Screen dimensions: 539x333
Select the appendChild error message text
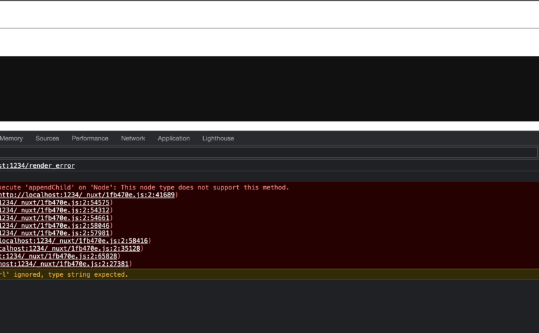click(x=144, y=187)
